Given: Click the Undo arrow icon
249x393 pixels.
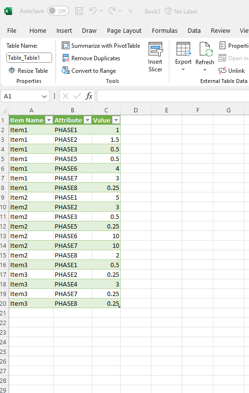Looking at the screenshot, I should coord(93,11).
